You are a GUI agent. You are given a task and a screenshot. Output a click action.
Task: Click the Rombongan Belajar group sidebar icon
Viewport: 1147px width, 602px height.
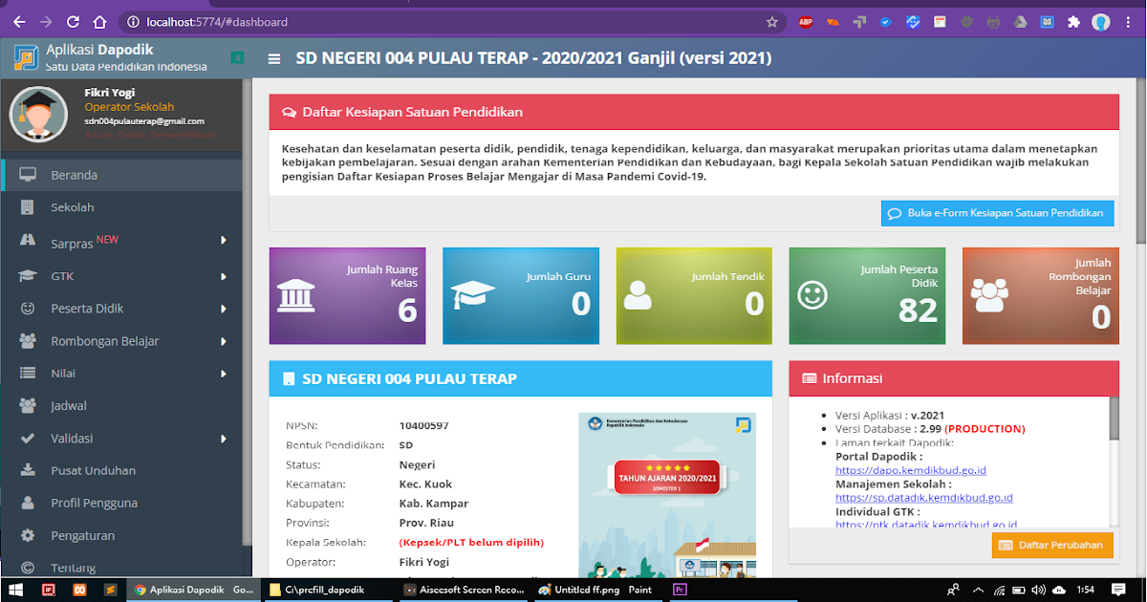(x=28, y=341)
